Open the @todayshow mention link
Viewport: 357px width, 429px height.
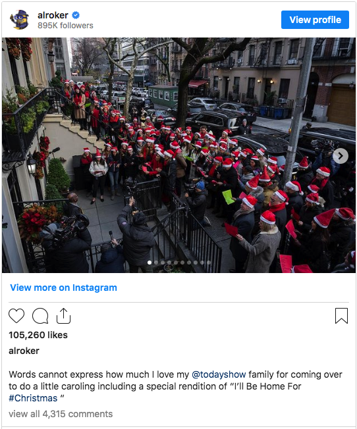tap(219, 374)
